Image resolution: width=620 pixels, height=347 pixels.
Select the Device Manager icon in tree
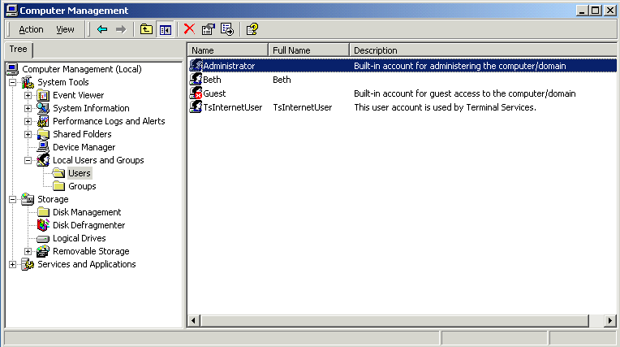[x=43, y=147]
